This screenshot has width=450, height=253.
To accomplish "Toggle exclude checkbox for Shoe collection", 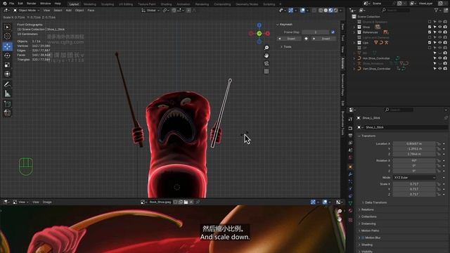I will coord(430,27).
